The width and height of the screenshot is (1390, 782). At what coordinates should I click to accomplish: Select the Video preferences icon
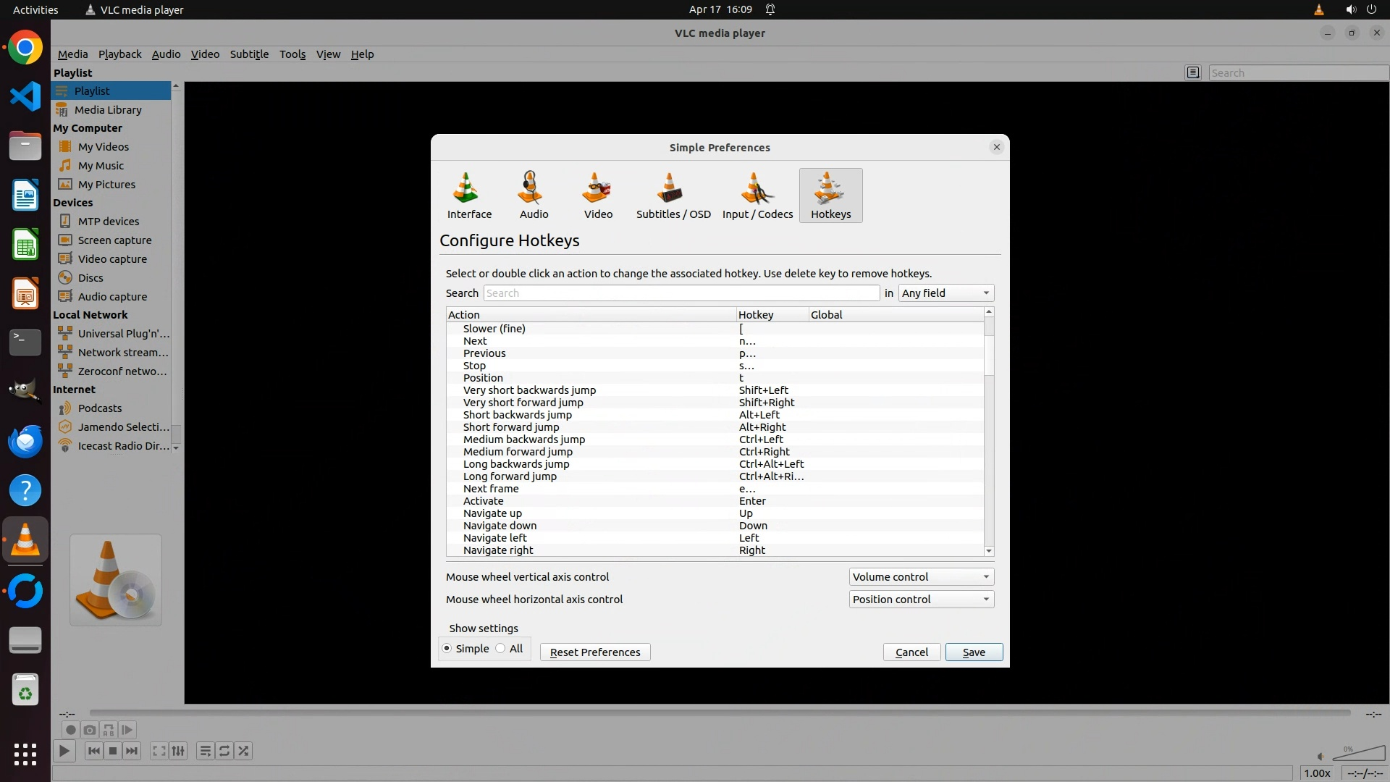point(598,195)
